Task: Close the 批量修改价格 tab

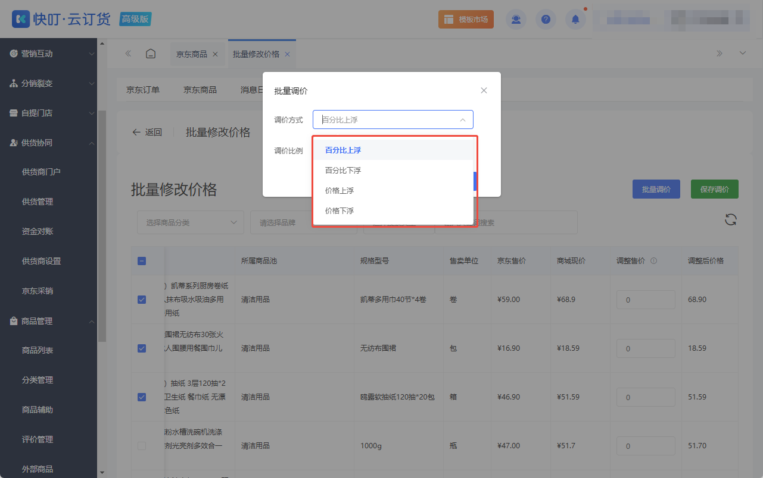Action: click(287, 54)
